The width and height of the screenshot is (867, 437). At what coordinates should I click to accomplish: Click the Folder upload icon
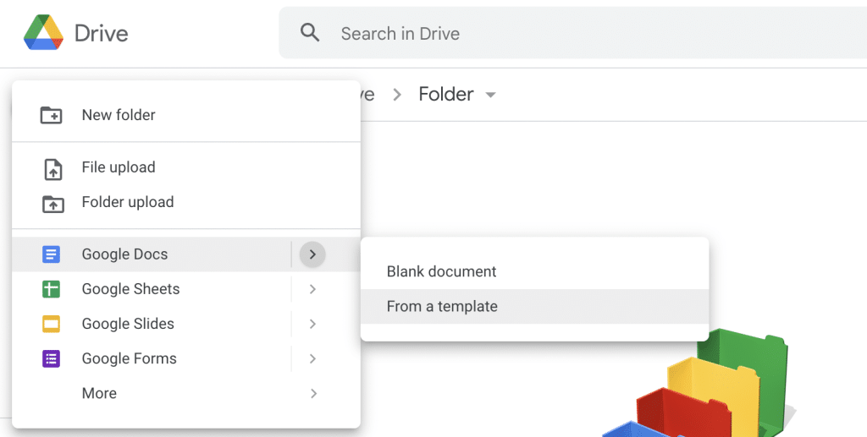(x=53, y=204)
